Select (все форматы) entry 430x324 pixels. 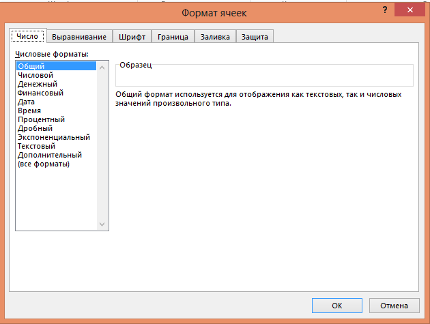56,164
